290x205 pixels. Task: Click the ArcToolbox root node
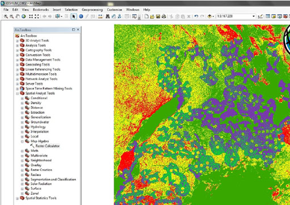[x=28, y=36]
